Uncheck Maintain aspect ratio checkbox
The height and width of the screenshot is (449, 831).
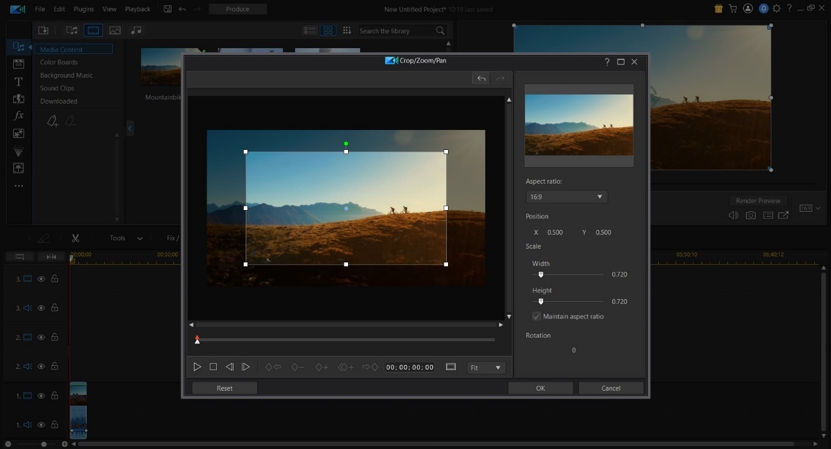pos(537,317)
